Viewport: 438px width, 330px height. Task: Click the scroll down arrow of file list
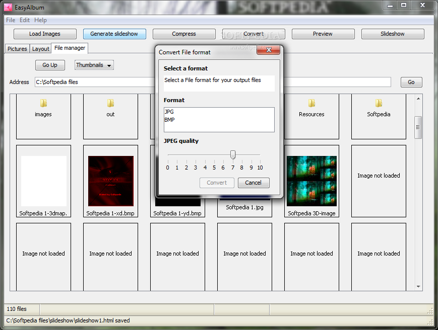point(418,287)
